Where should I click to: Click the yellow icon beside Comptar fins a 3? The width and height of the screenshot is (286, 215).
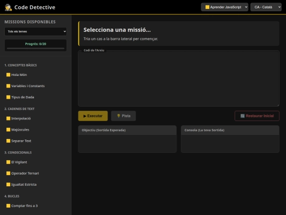[8, 206]
